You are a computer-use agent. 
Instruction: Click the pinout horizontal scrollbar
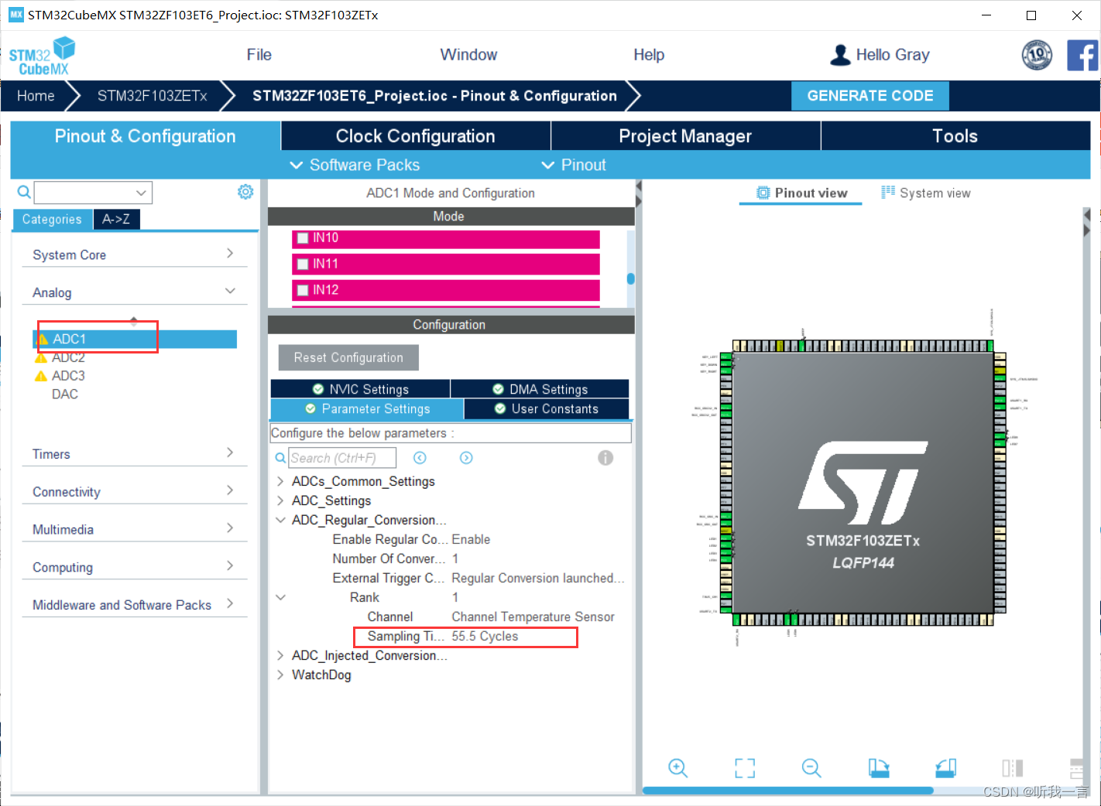tap(787, 791)
